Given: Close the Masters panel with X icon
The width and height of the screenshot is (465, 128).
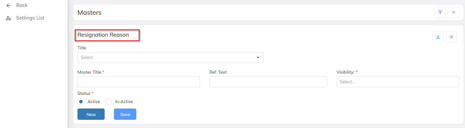Looking at the screenshot, I should 453,12.
